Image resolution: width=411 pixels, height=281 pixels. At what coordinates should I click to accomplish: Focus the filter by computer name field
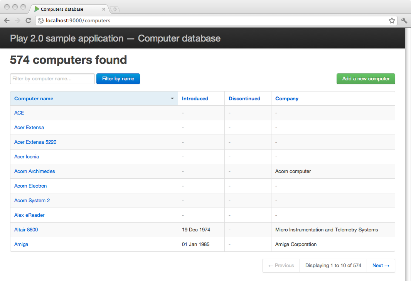point(52,79)
